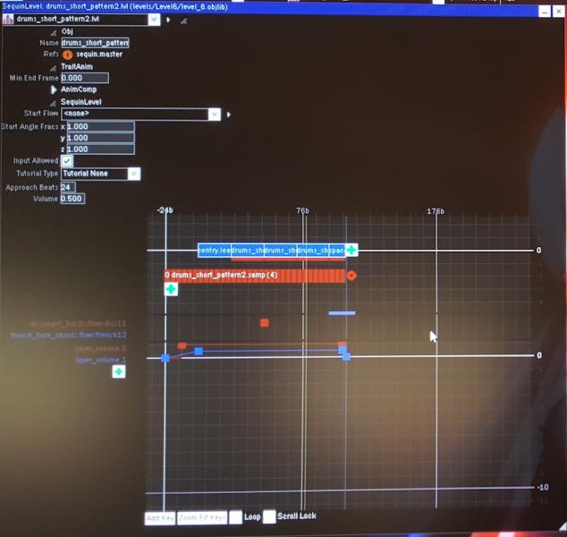Collapse the SequinLevel section
This screenshot has width=567, height=537.
[x=54, y=103]
